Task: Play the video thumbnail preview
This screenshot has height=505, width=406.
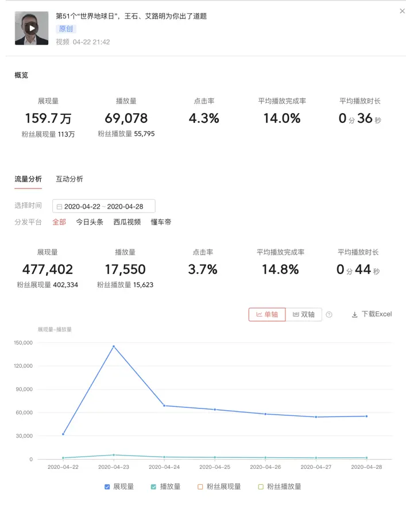Action: pos(32,28)
